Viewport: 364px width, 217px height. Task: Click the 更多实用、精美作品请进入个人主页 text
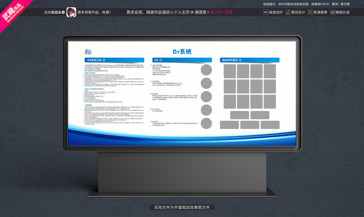click(158, 12)
